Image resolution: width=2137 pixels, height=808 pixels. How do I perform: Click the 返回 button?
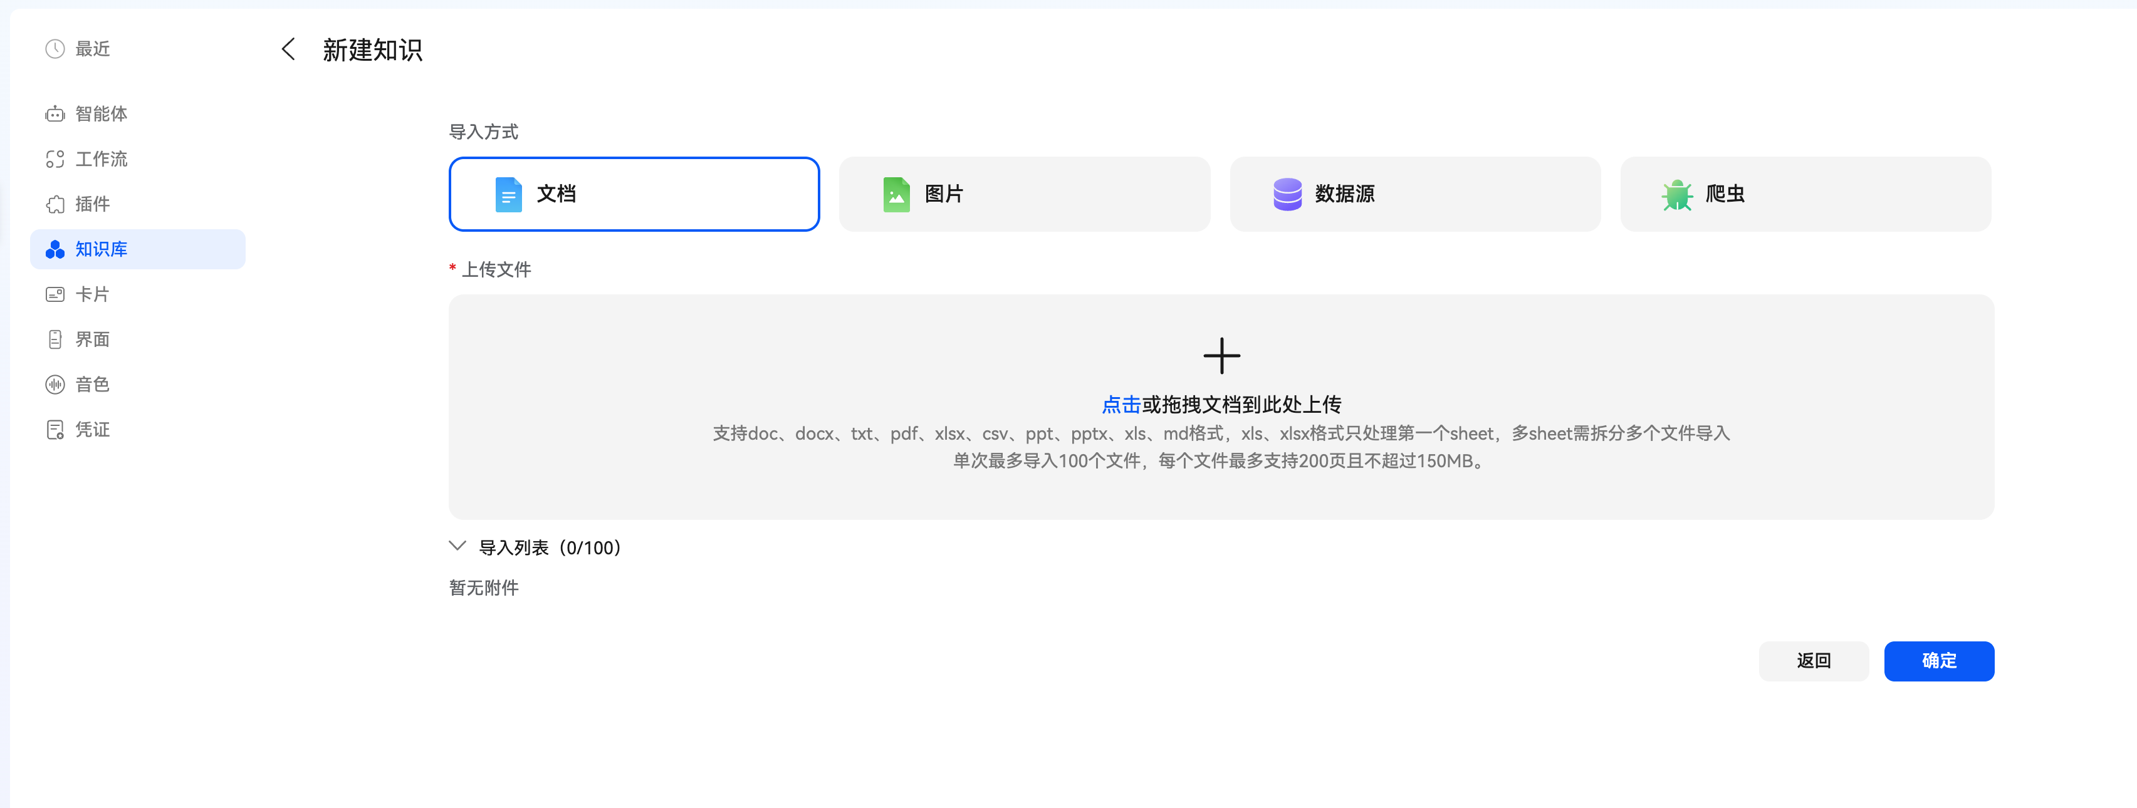[1814, 661]
